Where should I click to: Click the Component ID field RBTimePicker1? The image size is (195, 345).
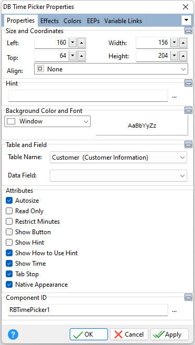pyautogui.click(x=88, y=310)
